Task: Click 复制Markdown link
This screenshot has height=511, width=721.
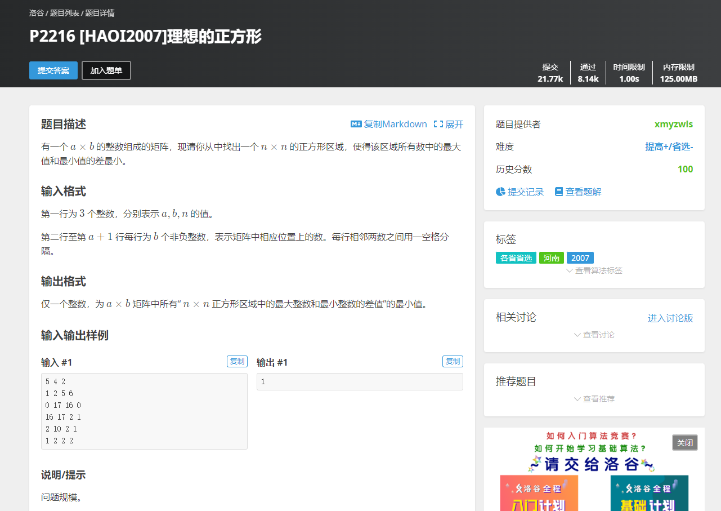Action: [x=395, y=124]
